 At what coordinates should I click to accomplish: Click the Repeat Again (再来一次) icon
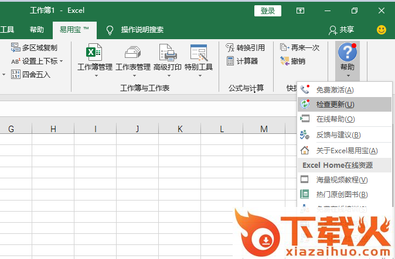[x=285, y=47]
